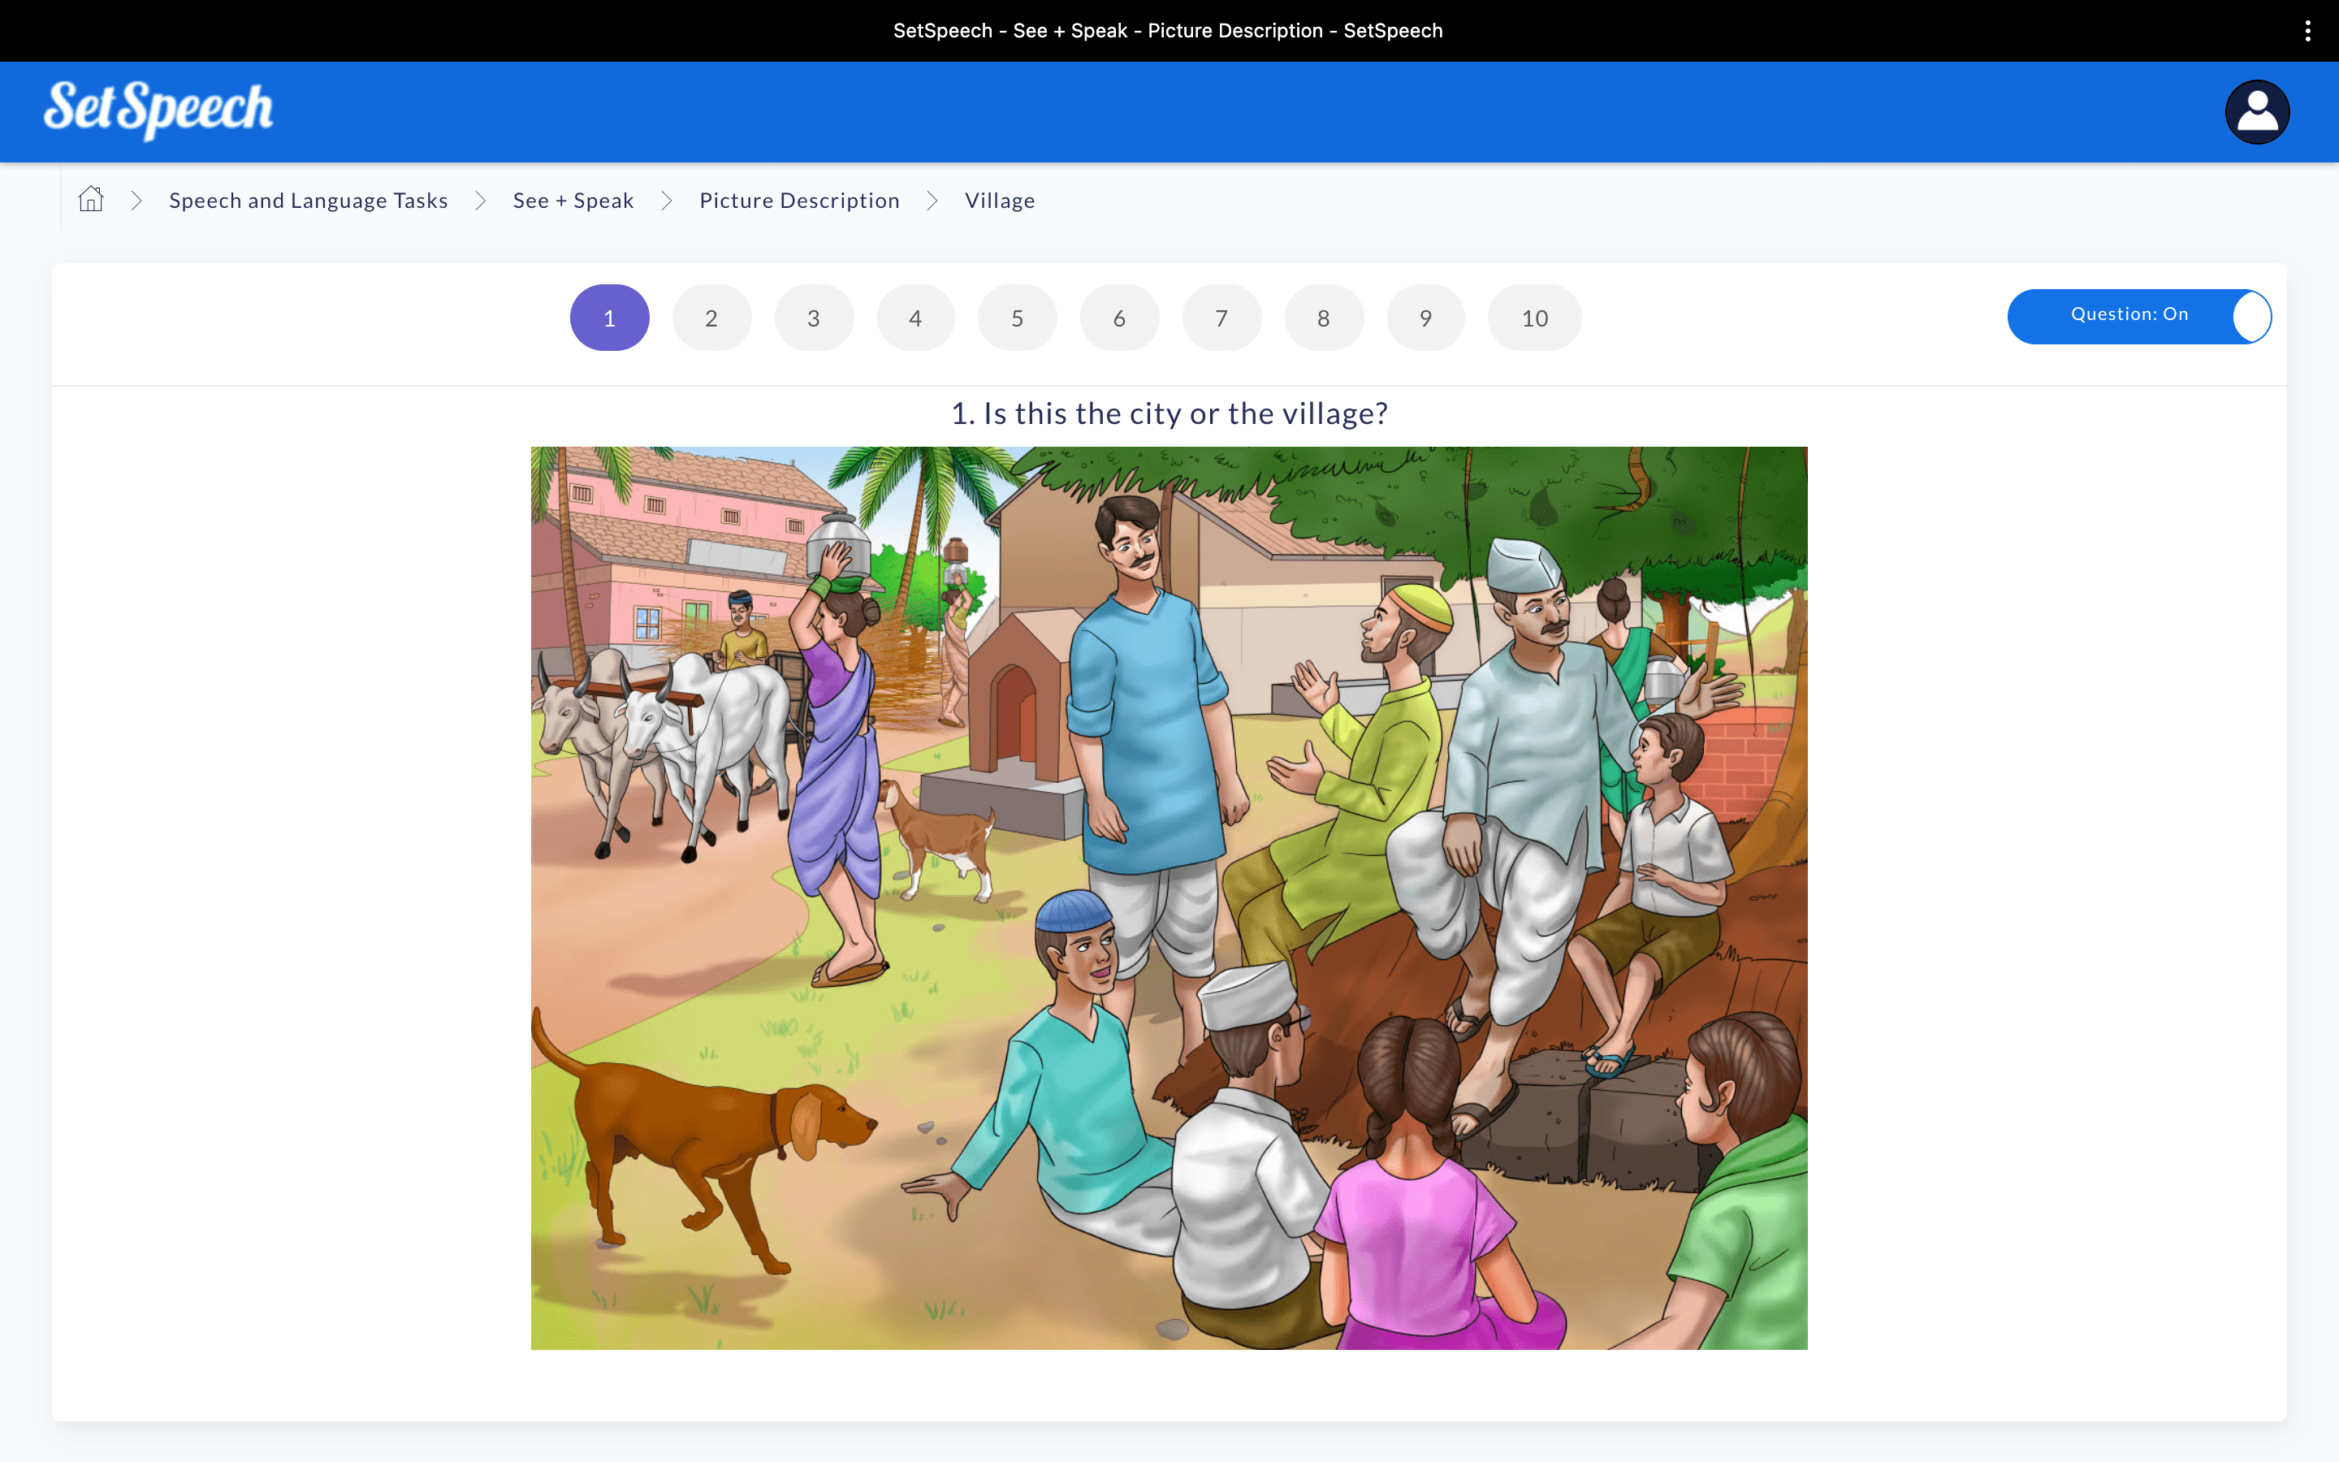This screenshot has width=2339, height=1462.
Task: Click the village scene picture
Action: 1169,898
